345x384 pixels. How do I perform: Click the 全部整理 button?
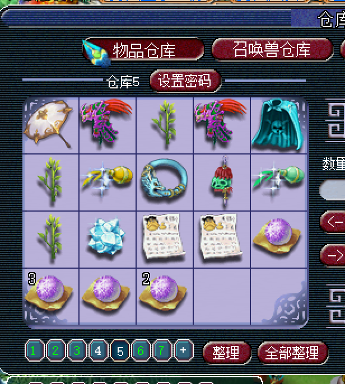292,353
